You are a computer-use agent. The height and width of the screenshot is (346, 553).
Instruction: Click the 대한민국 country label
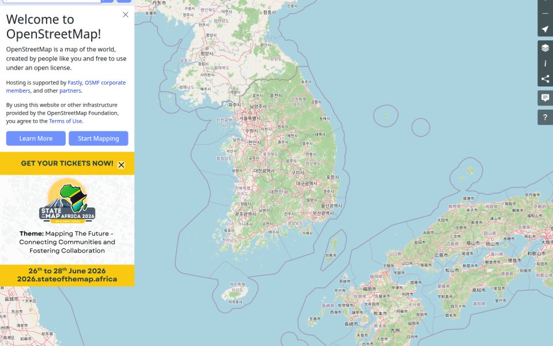279,191
